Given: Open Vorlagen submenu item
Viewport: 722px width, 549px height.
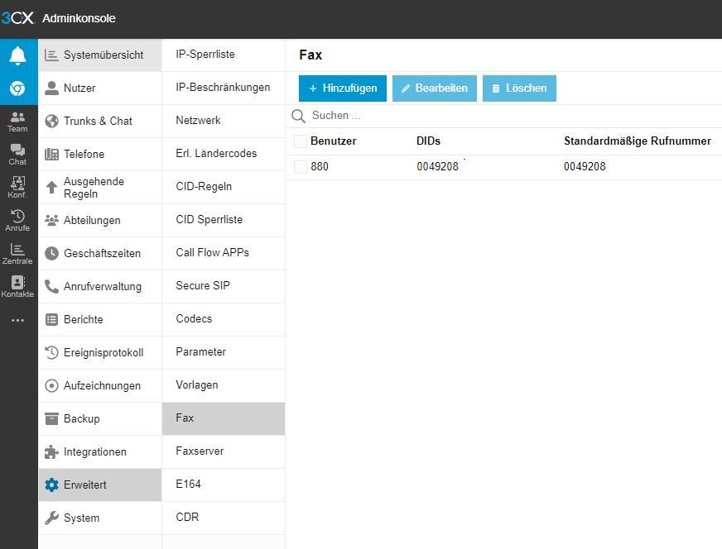Looking at the screenshot, I should [x=224, y=386].
